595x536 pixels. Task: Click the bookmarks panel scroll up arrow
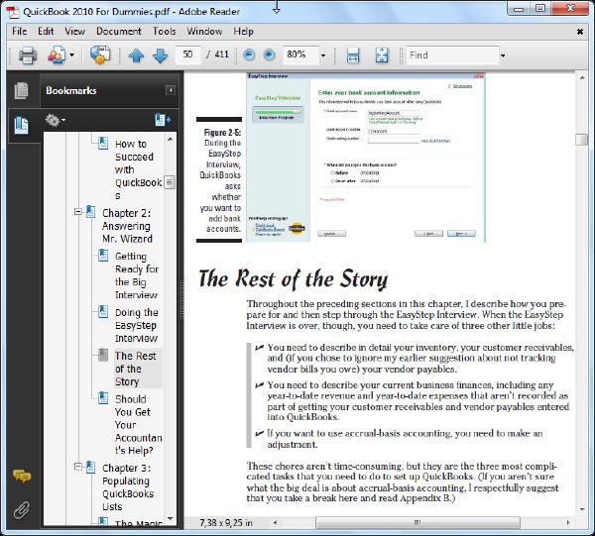click(171, 139)
